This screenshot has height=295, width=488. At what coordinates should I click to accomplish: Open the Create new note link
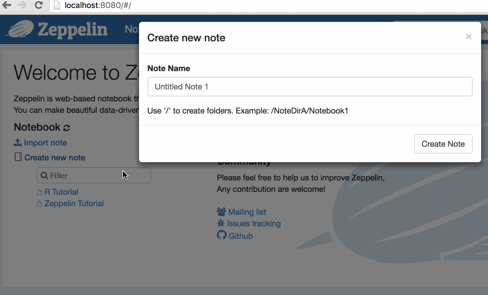click(55, 158)
